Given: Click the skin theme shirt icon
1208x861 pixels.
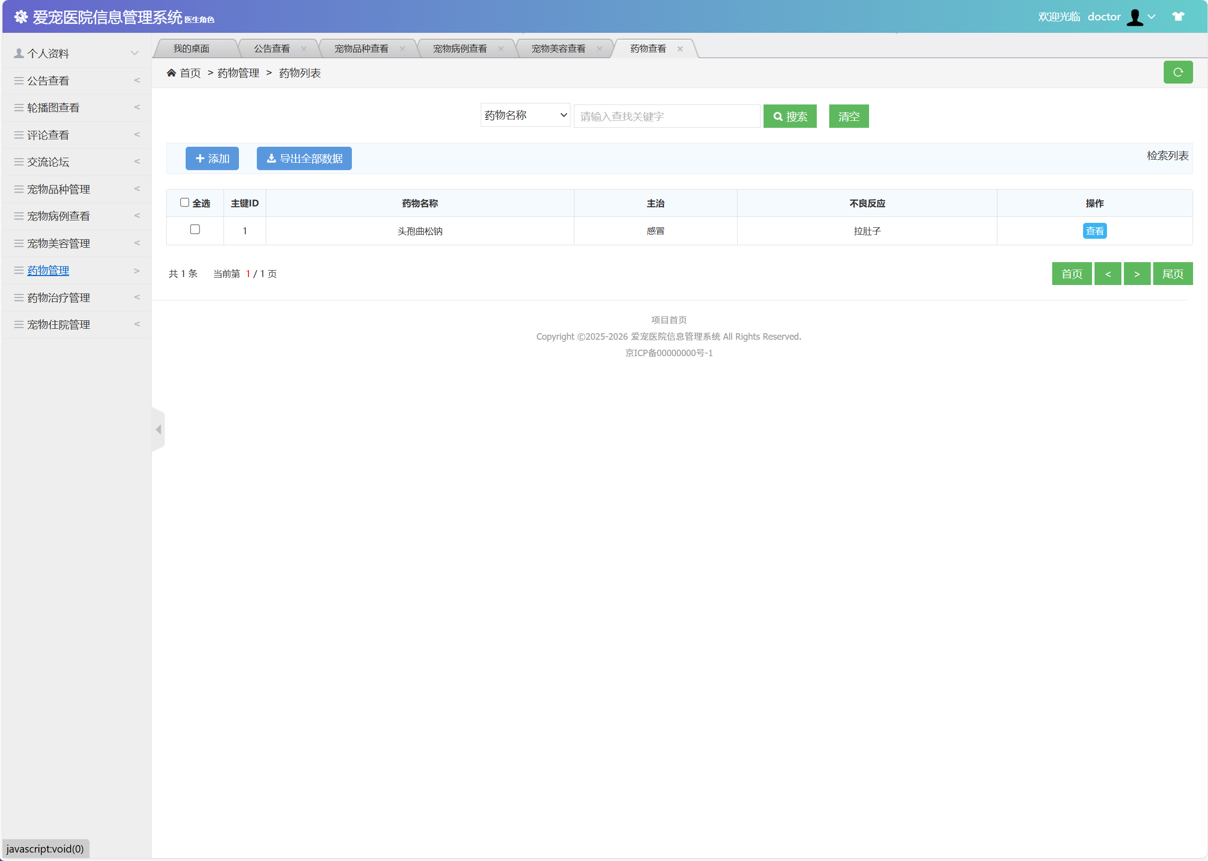Looking at the screenshot, I should point(1178,16).
